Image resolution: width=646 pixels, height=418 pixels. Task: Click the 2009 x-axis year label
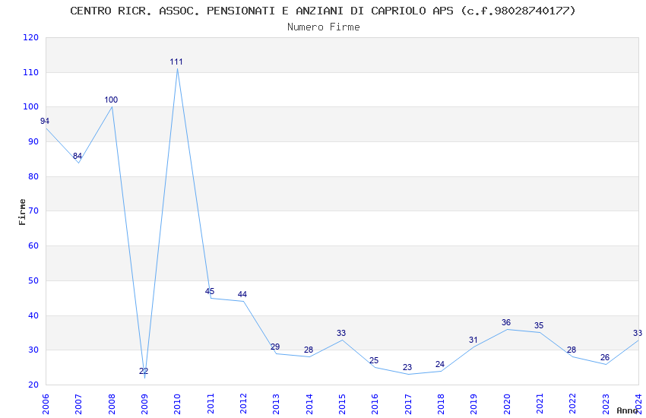(144, 404)
